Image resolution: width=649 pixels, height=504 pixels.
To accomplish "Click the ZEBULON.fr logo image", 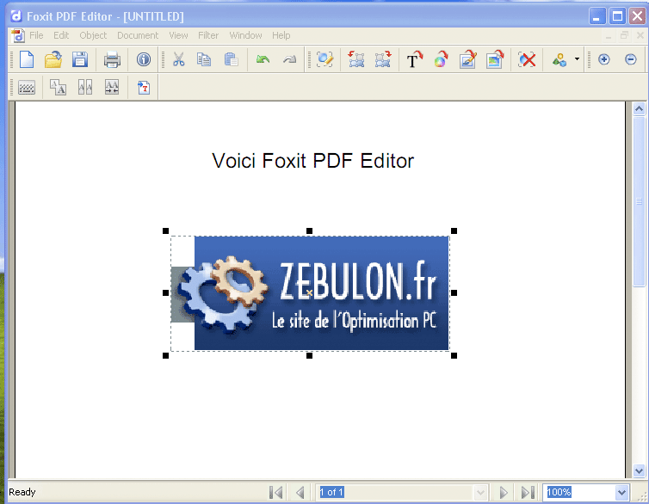I will coord(310,293).
